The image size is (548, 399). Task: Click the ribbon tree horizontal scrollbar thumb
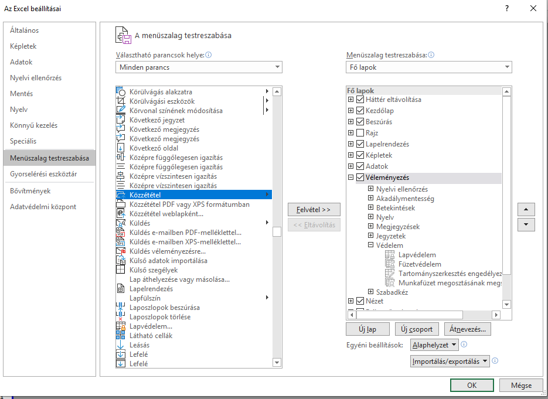point(410,315)
